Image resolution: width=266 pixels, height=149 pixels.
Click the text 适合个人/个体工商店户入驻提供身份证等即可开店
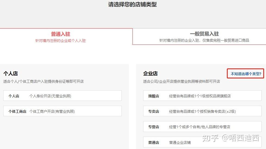pos(43,81)
